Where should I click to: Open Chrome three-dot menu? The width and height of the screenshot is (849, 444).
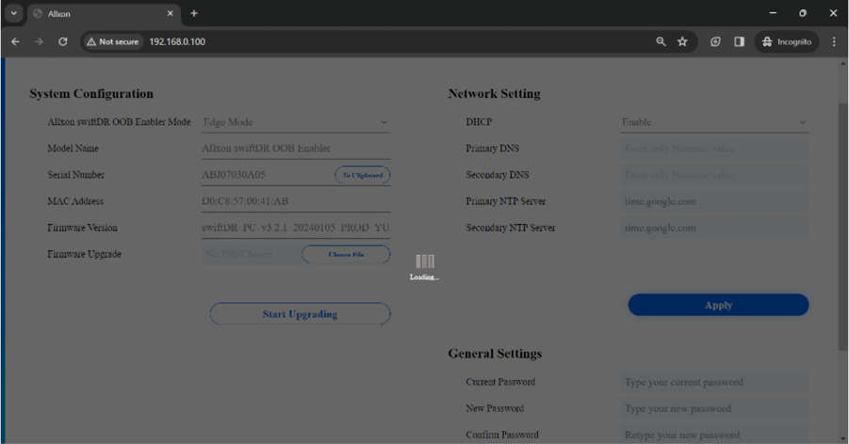click(x=834, y=41)
